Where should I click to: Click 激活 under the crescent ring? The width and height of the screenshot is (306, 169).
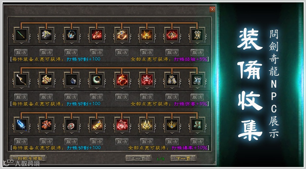(x=96, y=97)
